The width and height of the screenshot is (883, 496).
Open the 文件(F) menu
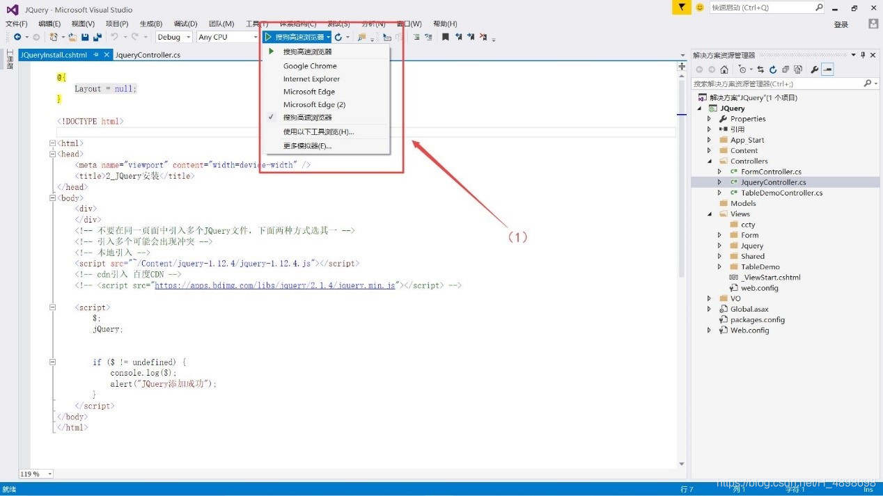point(17,24)
